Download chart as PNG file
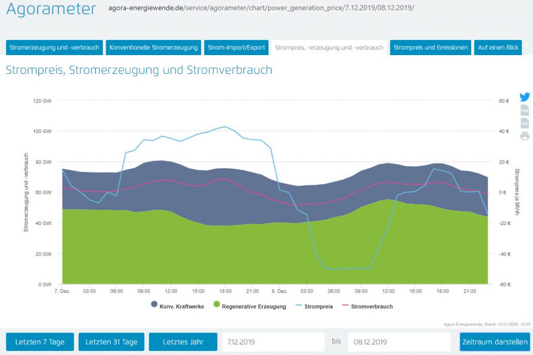533x355 pixels. point(525,110)
